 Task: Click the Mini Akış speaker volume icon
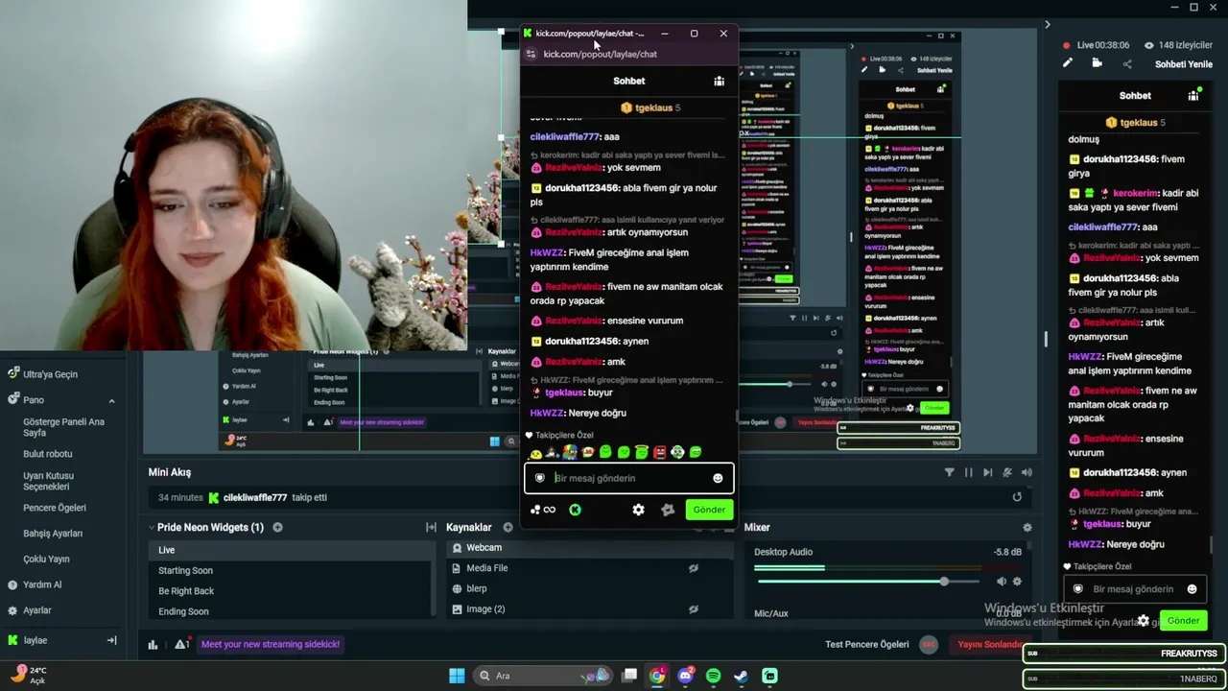(x=1027, y=472)
